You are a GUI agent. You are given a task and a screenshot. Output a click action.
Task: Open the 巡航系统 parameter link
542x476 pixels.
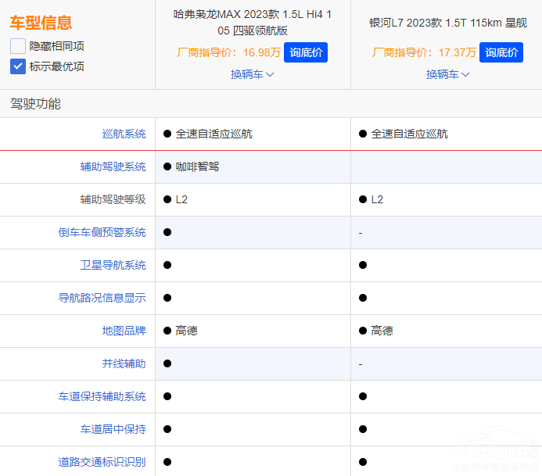click(x=124, y=134)
